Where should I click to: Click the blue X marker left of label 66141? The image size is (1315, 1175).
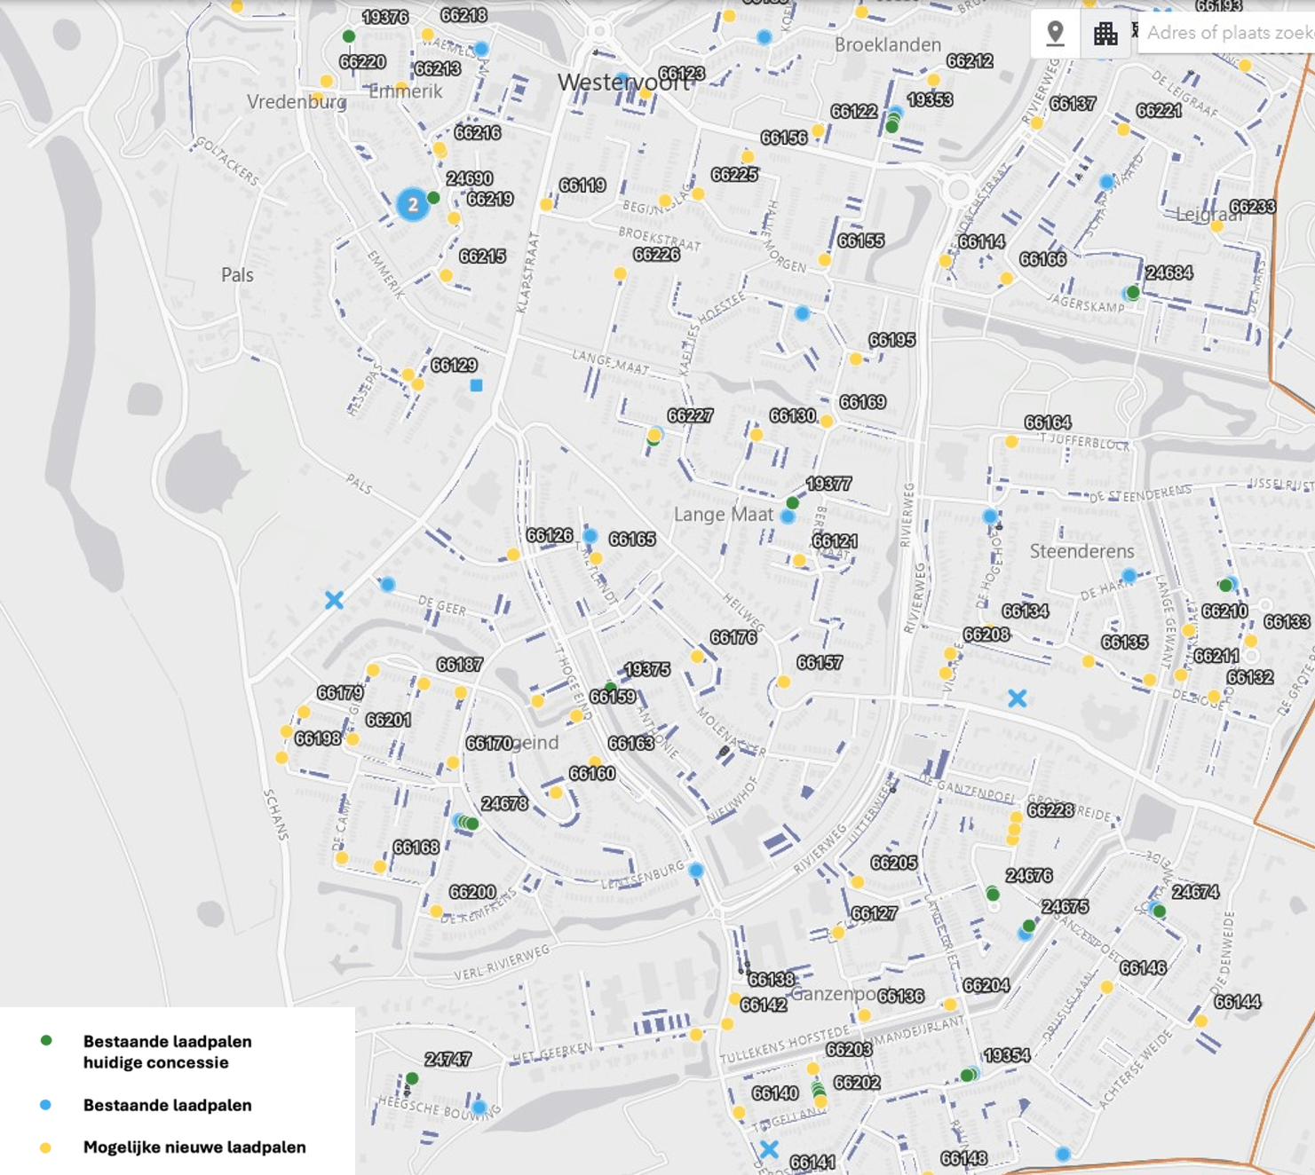click(x=769, y=1149)
